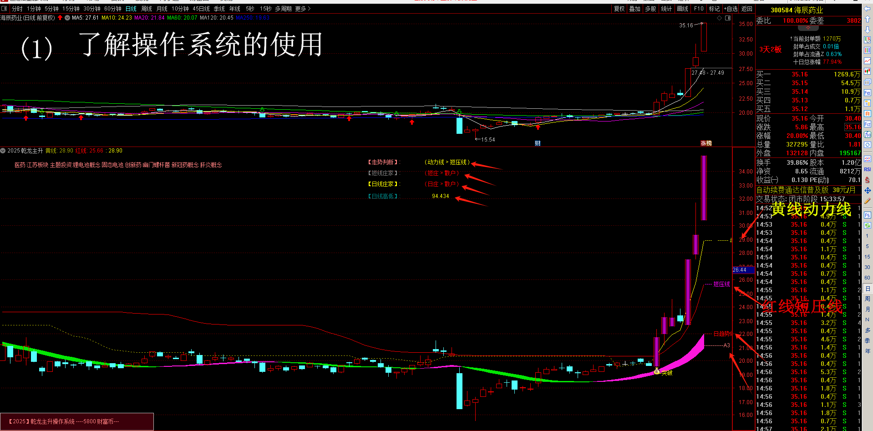Image resolution: width=873 pixels, height=431 pixels.
Task: Switch to 月线 monthly chart
Action: [x=162, y=9]
